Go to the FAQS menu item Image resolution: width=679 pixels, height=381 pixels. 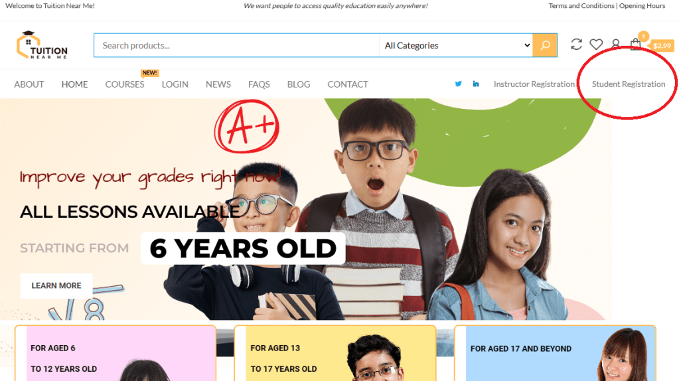[259, 84]
